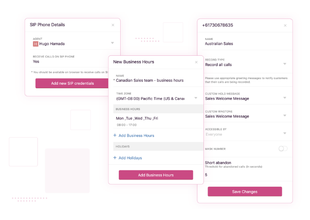Open the Agent dropdown
Screen dimensions: 310x220
pyautogui.click(x=112, y=43)
